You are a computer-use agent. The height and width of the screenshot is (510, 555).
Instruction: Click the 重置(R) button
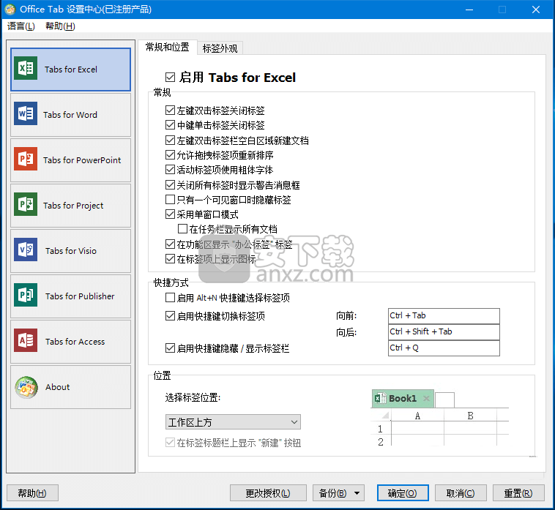click(518, 493)
